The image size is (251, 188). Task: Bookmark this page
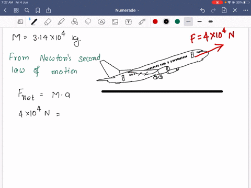38,10
